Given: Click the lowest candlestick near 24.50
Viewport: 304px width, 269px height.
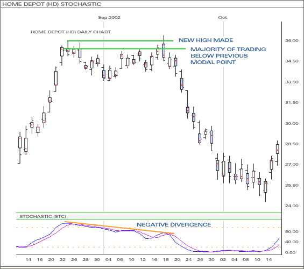Looking at the screenshot, I should [x=265, y=190].
